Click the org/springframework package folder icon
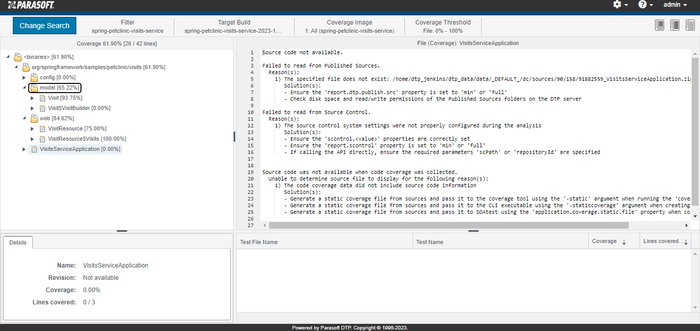Screen dimensions: 700x331 tap(26, 67)
